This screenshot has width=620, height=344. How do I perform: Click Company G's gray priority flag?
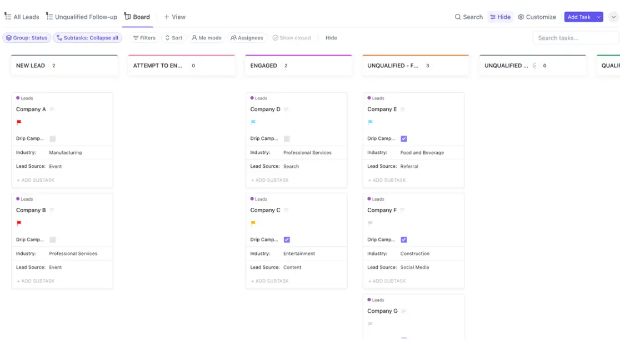[370, 324]
